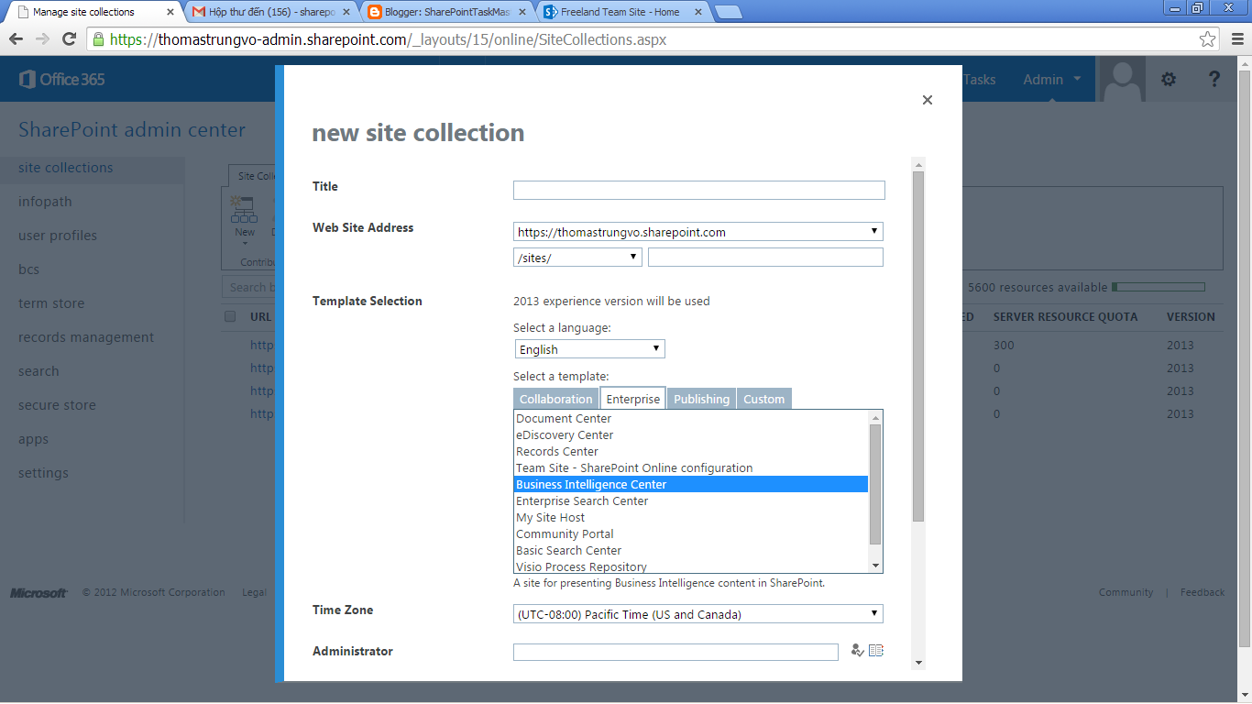The image size is (1252, 704).
Task: Open the address book browse icon
Action: pyautogui.click(x=876, y=651)
